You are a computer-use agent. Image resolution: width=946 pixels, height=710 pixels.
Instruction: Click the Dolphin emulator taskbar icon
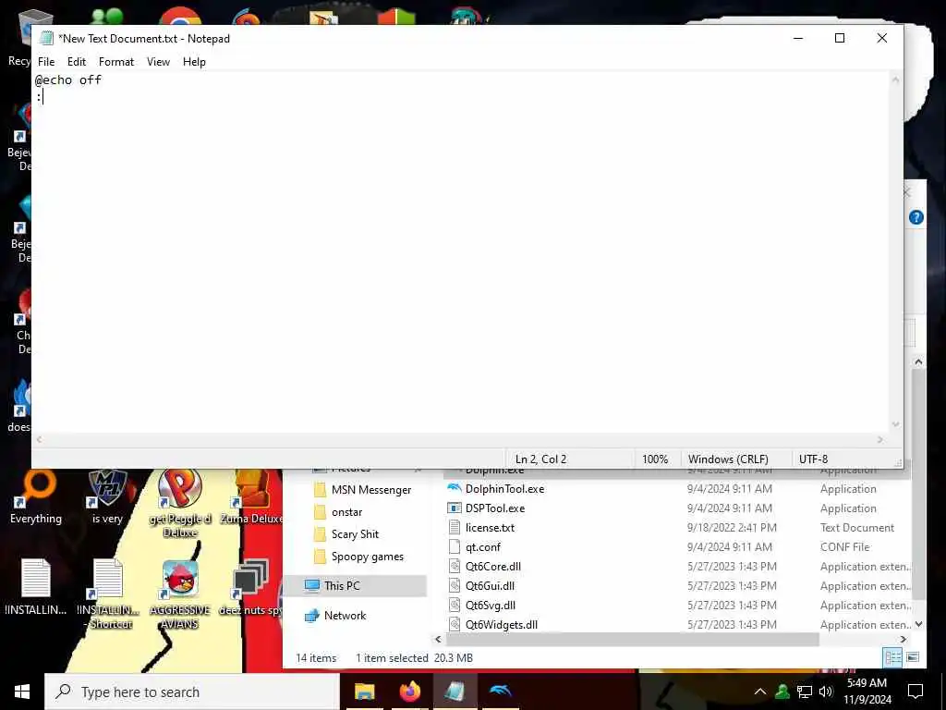coord(500,692)
